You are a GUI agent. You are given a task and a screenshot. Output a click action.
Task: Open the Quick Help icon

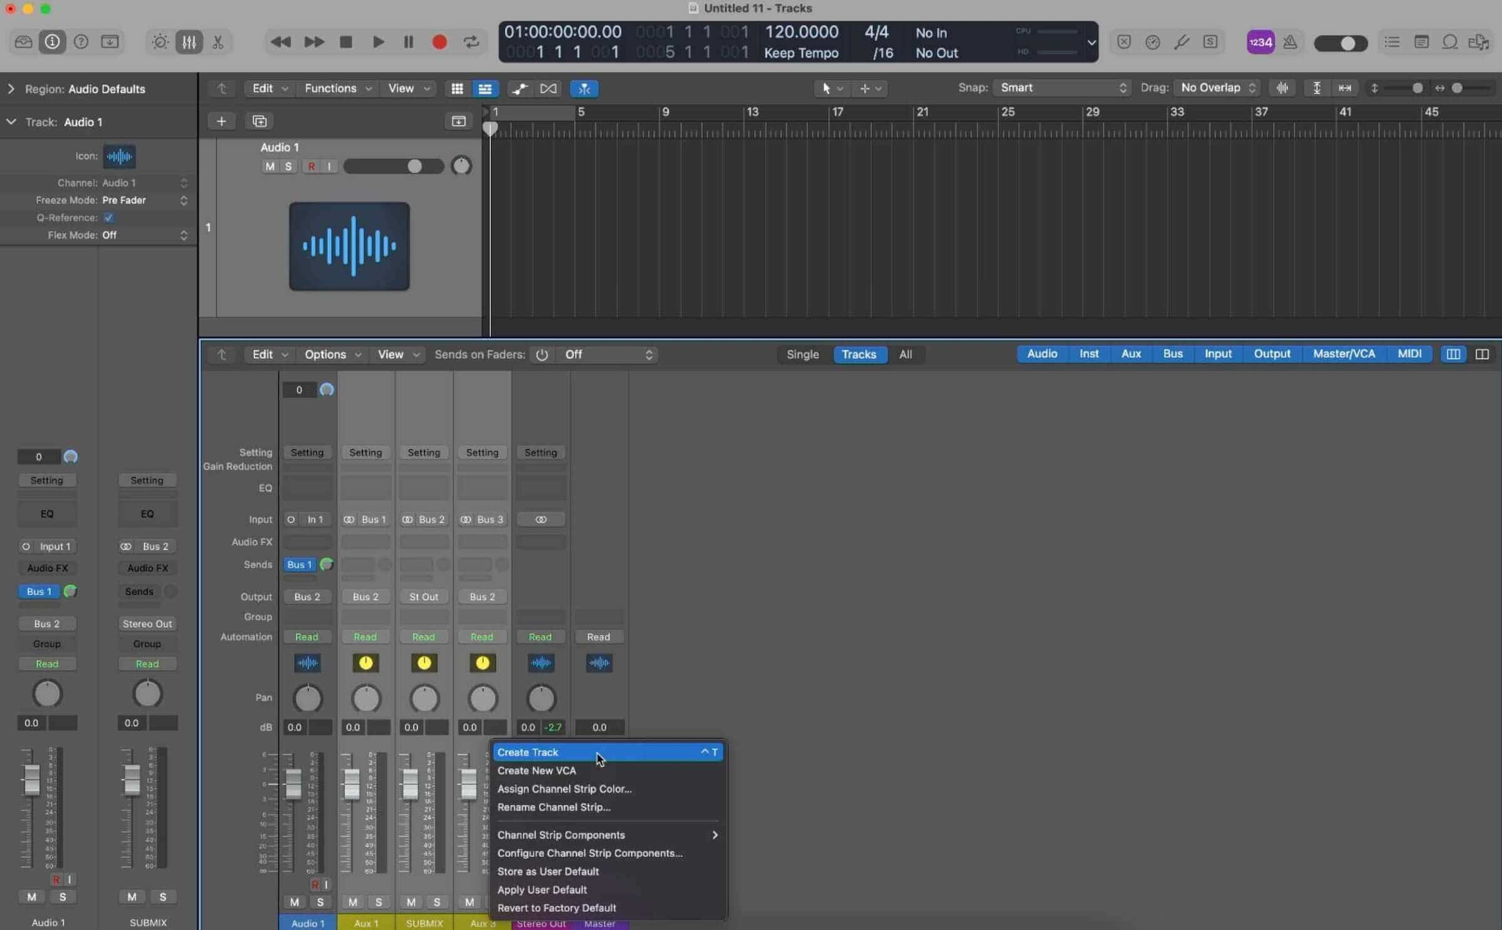(x=81, y=42)
